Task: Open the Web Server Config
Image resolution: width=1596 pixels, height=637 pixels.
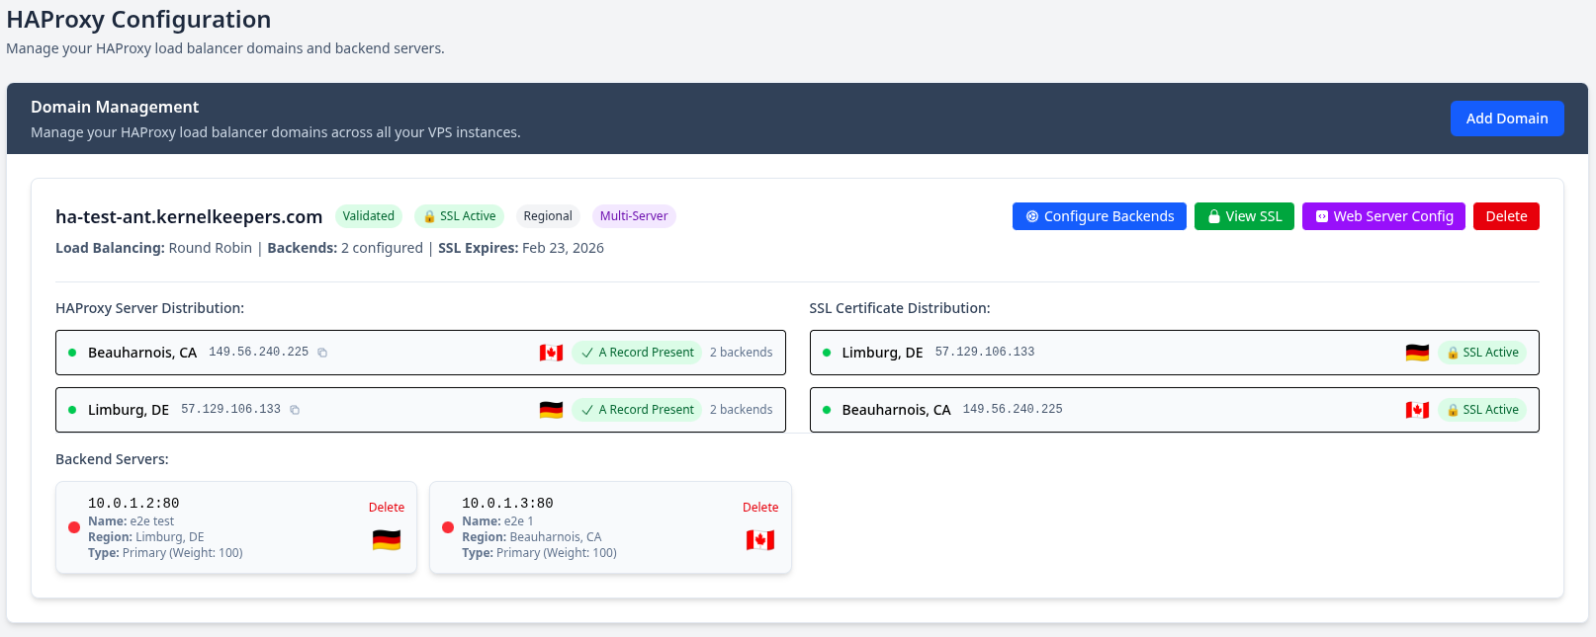Action: pyautogui.click(x=1382, y=216)
